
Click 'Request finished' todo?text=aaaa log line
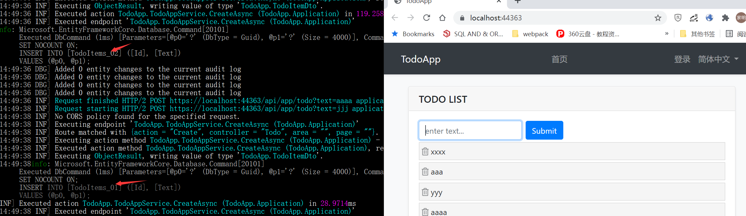(192, 100)
